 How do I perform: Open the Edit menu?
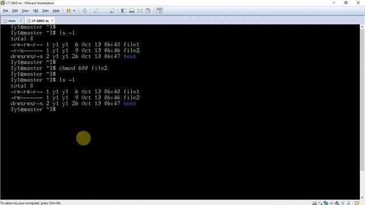(15, 11)
